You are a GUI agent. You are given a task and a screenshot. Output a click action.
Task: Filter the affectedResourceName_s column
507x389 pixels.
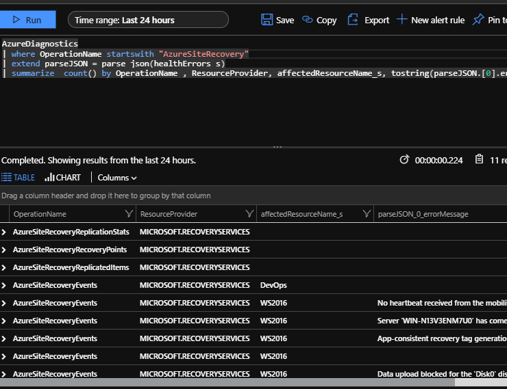(x=367, y=213)
